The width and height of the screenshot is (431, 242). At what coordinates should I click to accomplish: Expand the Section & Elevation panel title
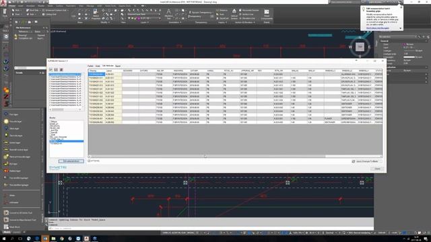(244, 22)
